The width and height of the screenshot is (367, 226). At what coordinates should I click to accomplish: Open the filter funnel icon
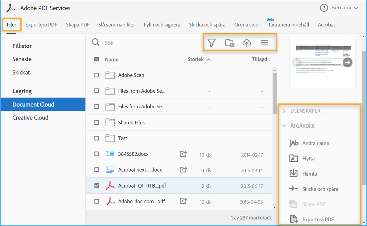(x=211, y=43)
